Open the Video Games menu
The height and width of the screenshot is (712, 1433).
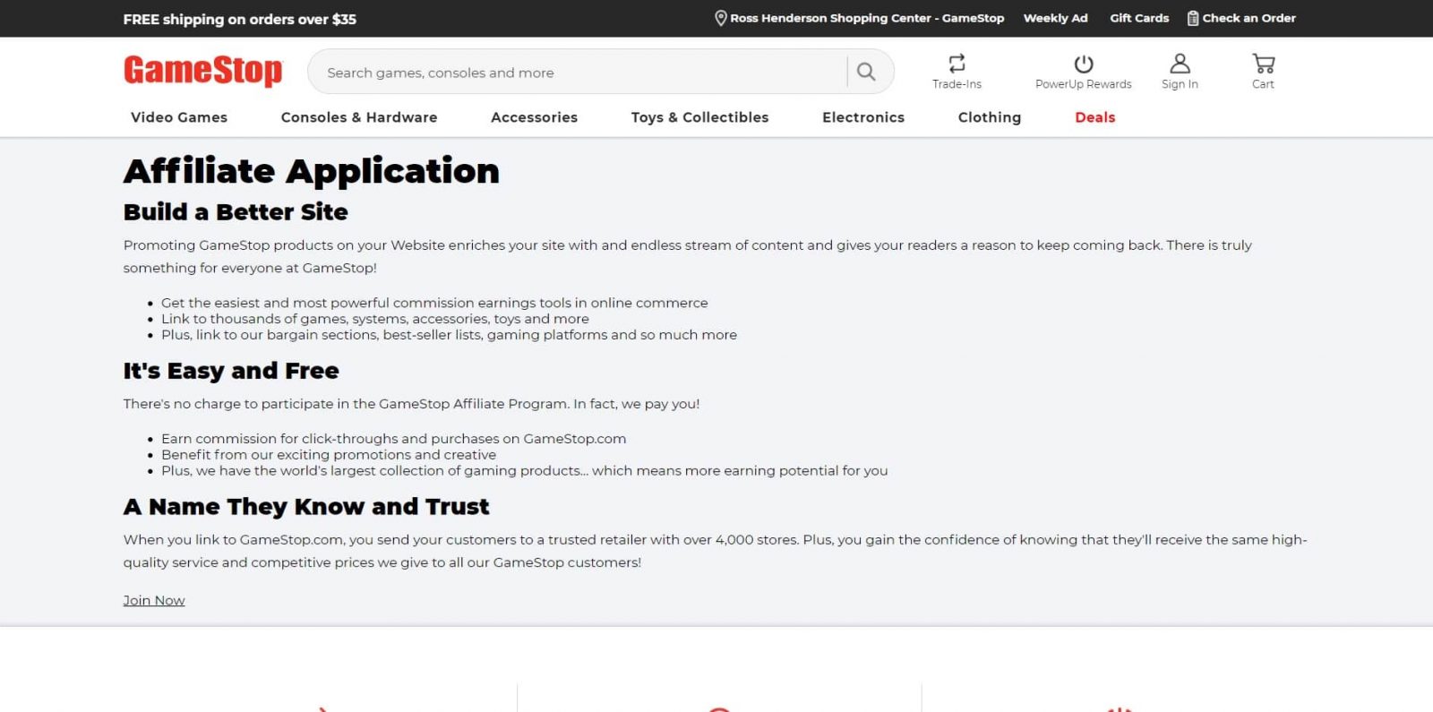pyautogui.click(x=179, y=117)
